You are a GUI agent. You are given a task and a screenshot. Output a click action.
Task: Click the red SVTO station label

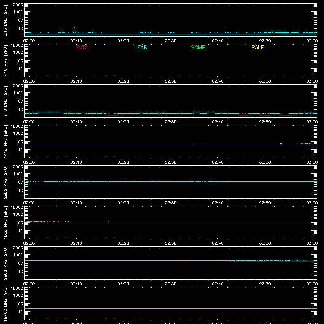(x=82, y=47)
